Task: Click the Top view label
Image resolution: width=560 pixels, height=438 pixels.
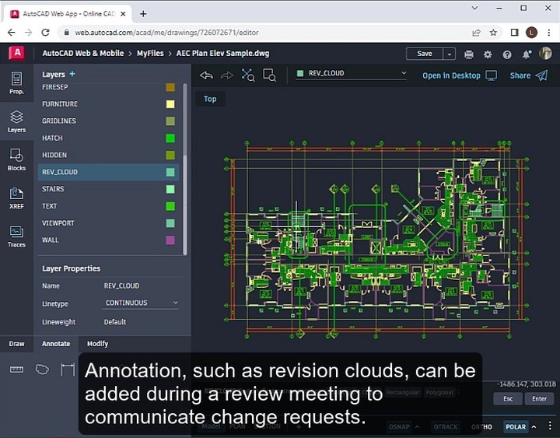Action: point(210,99)
